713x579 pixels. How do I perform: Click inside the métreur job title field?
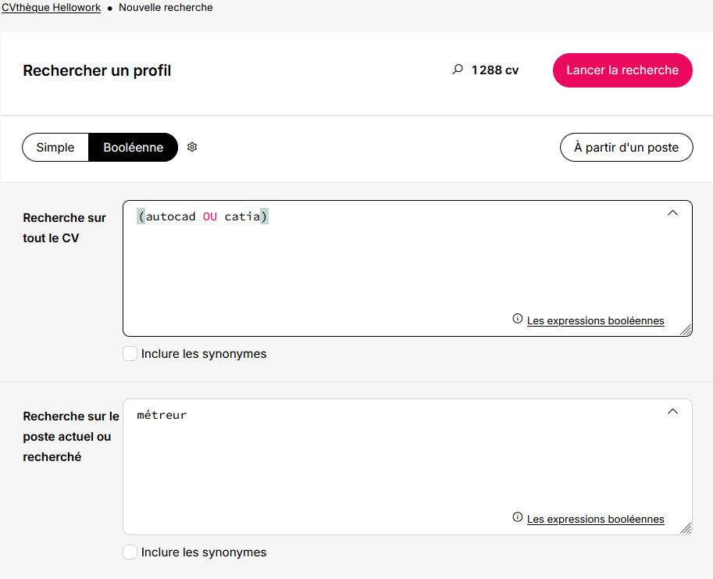point(408,466)
